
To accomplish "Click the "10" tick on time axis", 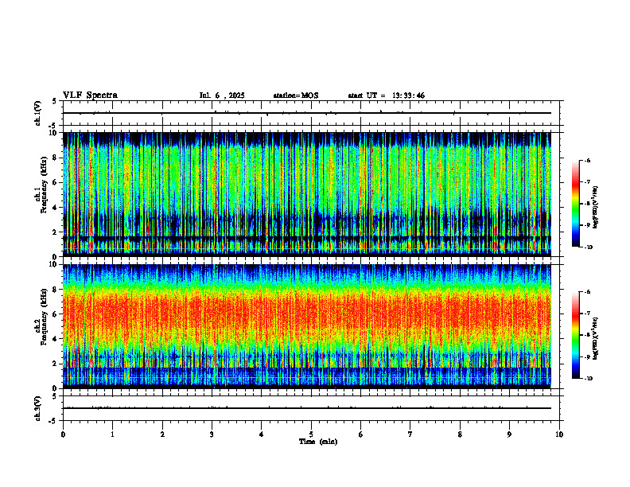I will pos(559,434).
